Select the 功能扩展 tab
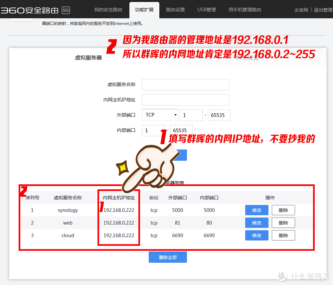This screenshot has width=333, height=285. tap(144, 10)
